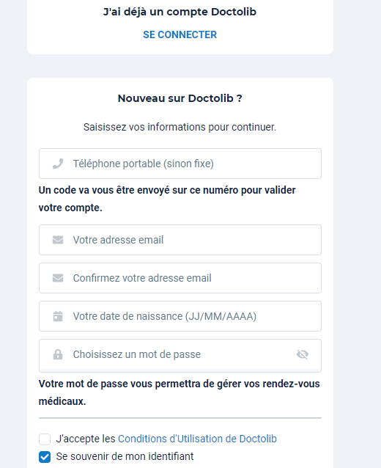Select the Votre adresse email field
The width and height of the screenshot is (381, 468).
pyautogui.click(x=180, y=240)
